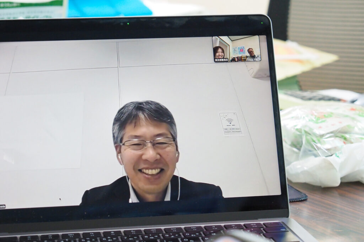The width and height of the screenshot is (364, 242).
Task: Click the woman's face in the thumbnail
Action: pos(219,54)
